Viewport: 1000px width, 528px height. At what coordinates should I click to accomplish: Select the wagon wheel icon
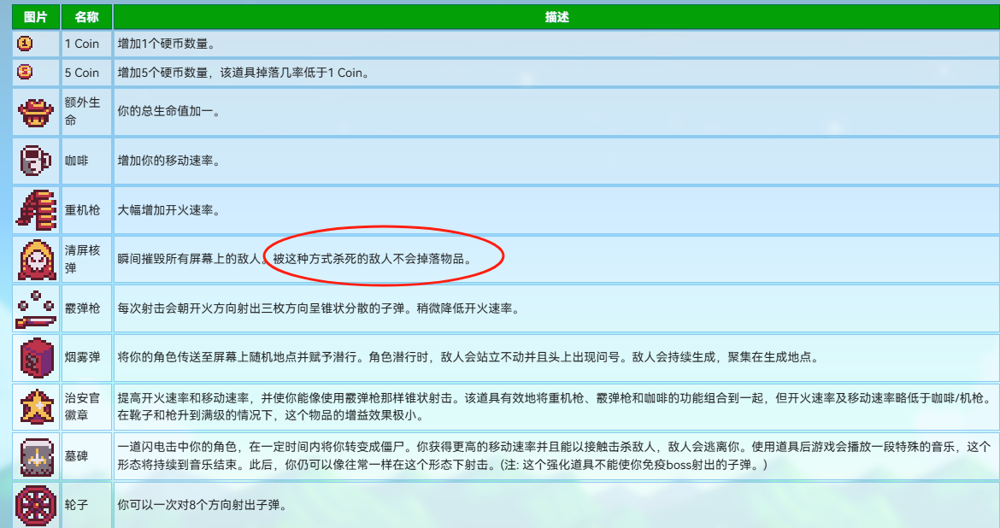click(x=36, y=504)
